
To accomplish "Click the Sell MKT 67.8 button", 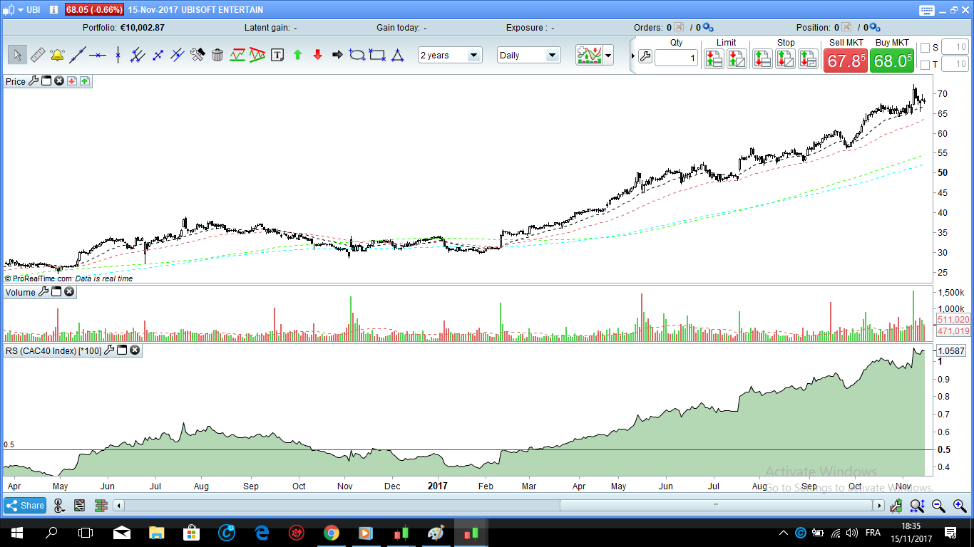I will coord(846,61).
